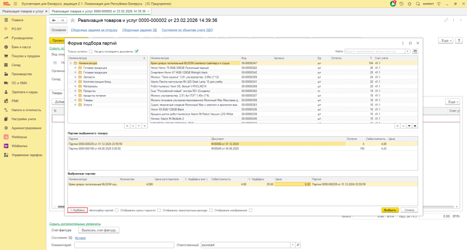Open the Bank and cash desk section
This screenshot has height=250, width=467.
(21, 47)
